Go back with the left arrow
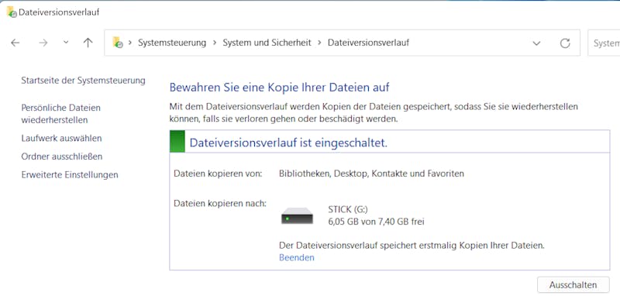620x296 pixels. click(15, 43)
